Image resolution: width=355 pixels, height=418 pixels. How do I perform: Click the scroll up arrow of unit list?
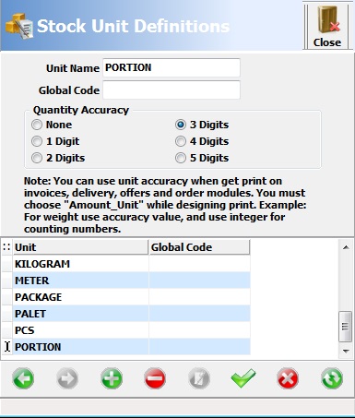(x=346, y=247)
